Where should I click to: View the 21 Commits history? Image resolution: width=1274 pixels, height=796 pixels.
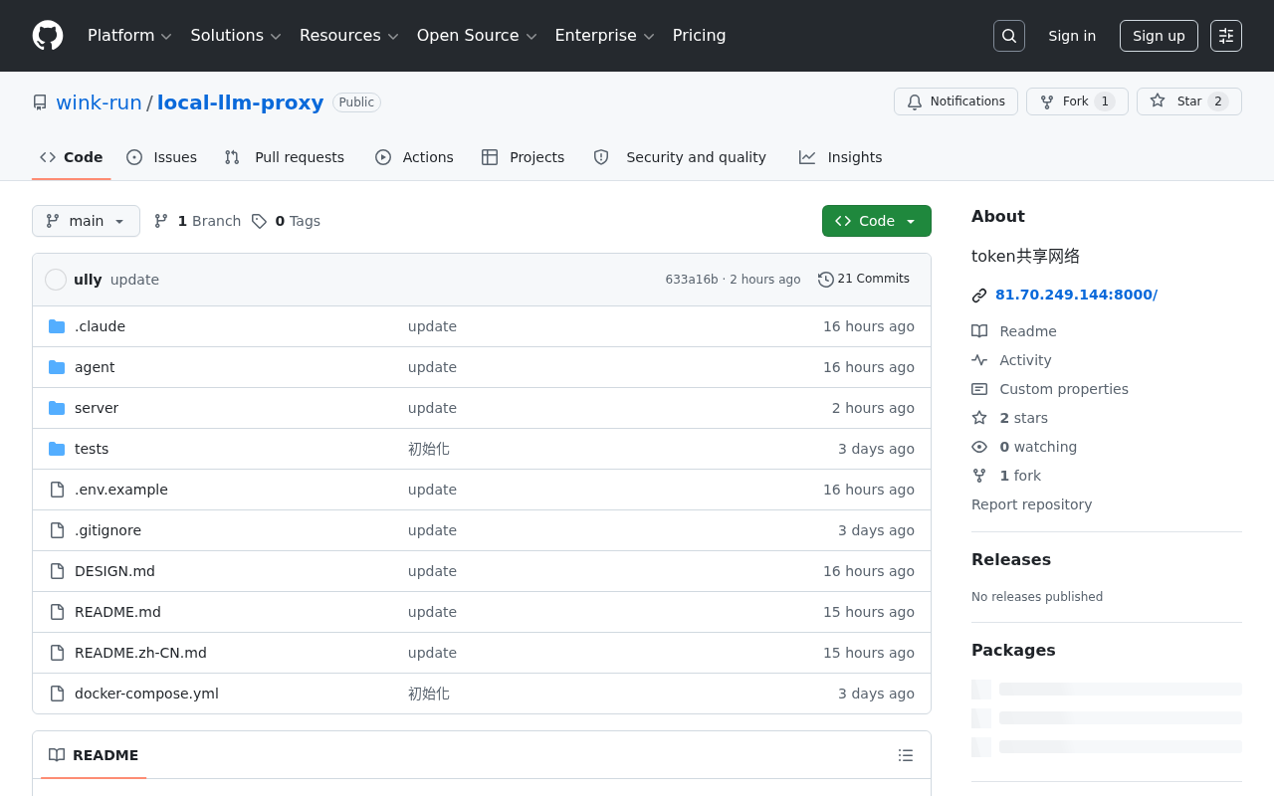(864, 280)
